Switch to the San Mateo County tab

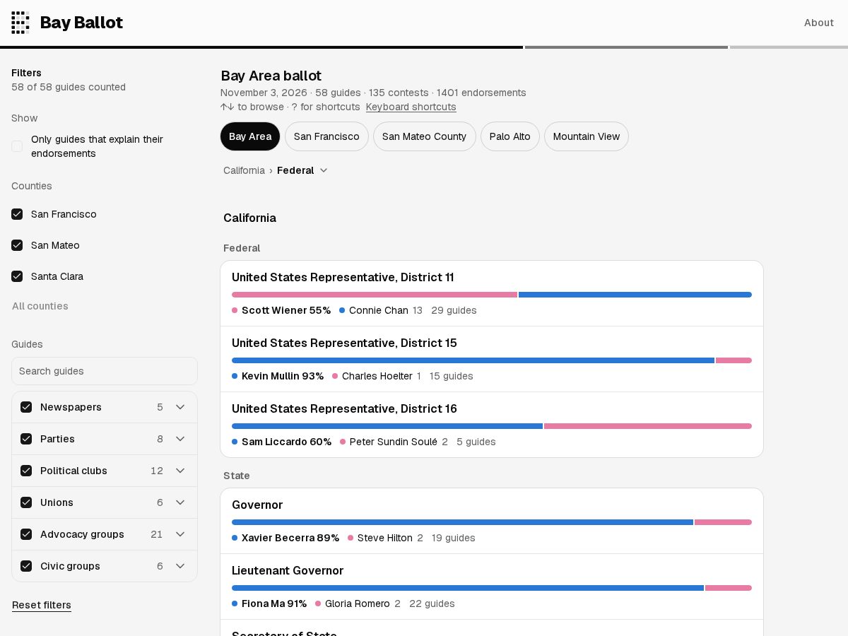(x=424, y=136)
